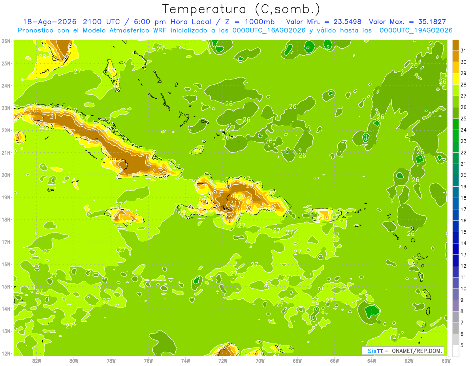Click the "13N" latitude label
Viewport: 474px width, 366px height.
6,331
